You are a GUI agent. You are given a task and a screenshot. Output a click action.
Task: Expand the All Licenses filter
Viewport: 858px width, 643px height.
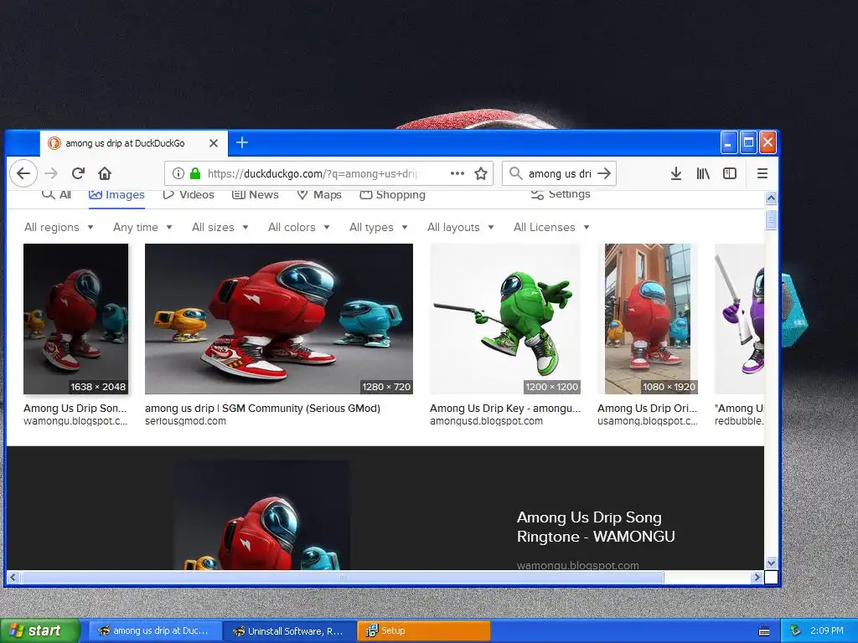click(551, 227)
